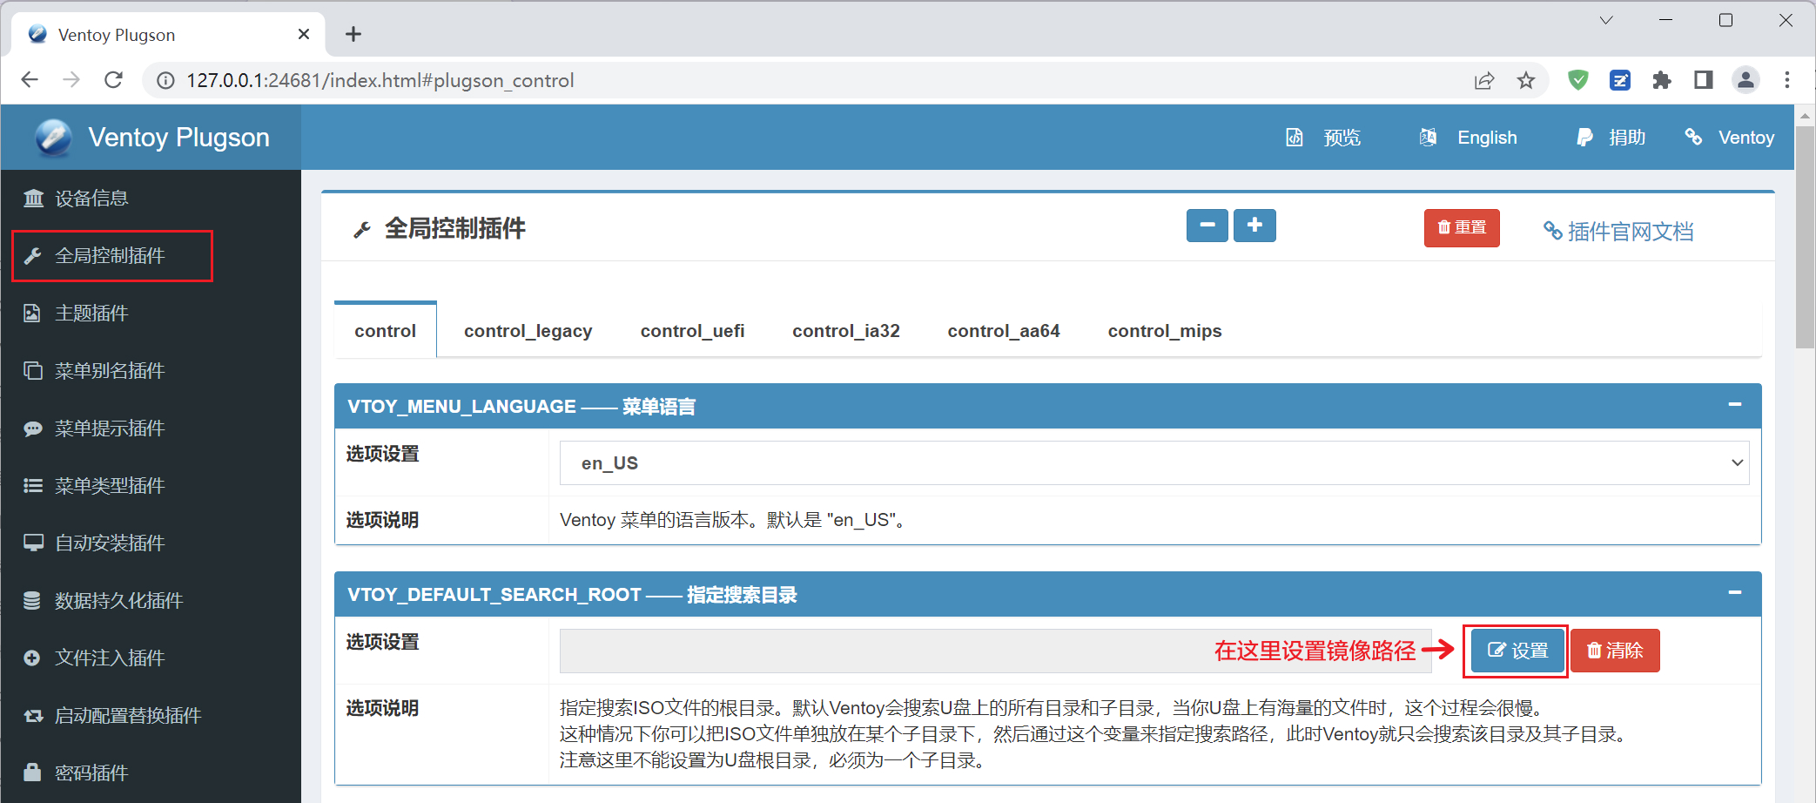The image size is (1816, 803).
Task: Switch to control_aa64 tab
Action: click(1003, 331)
